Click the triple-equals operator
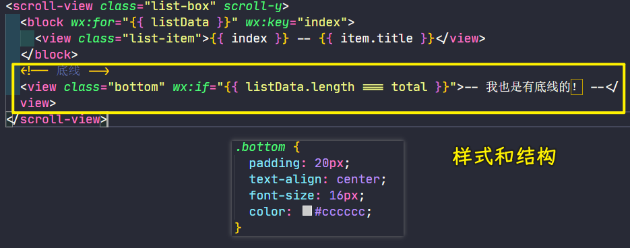Image resolution: width=630 pixels, height=248 pixels. coord(373,87)
